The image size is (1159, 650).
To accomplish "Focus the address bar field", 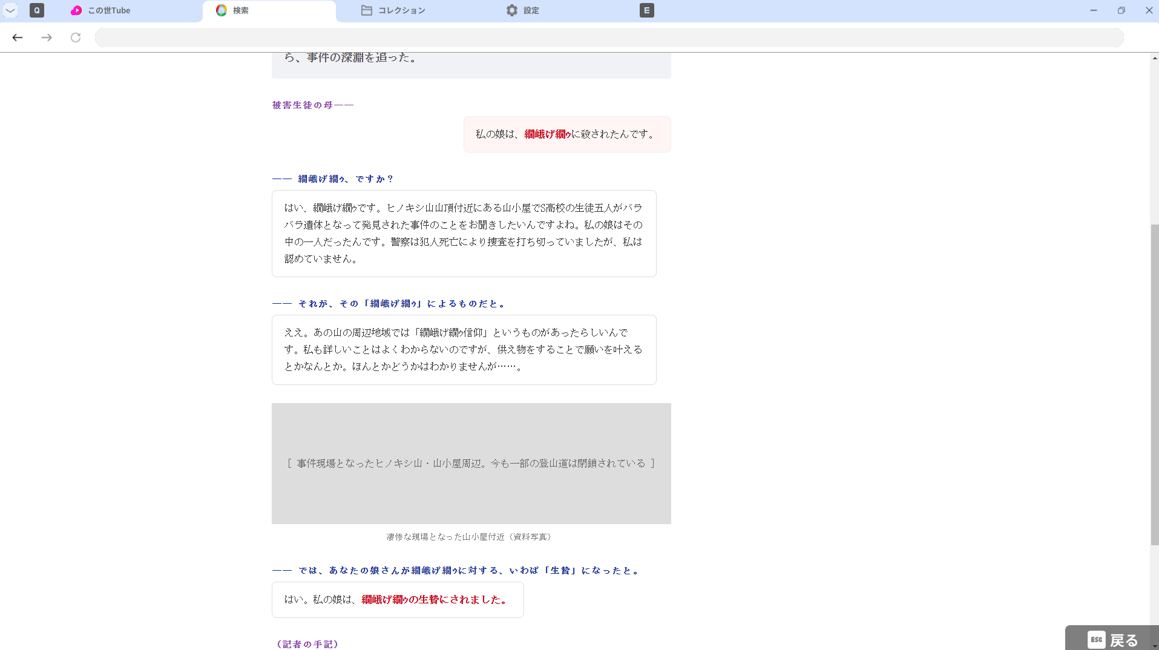I will point(609,38).
